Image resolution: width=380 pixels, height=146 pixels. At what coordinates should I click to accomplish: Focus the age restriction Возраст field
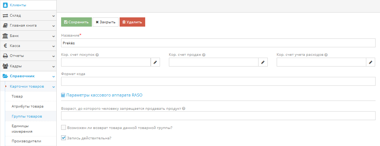pos(218,116)
